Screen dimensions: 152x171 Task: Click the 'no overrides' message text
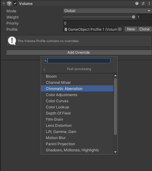48,41
